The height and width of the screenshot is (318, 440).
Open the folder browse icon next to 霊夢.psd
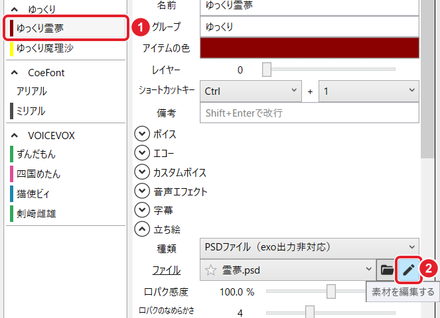click(387, 270)
